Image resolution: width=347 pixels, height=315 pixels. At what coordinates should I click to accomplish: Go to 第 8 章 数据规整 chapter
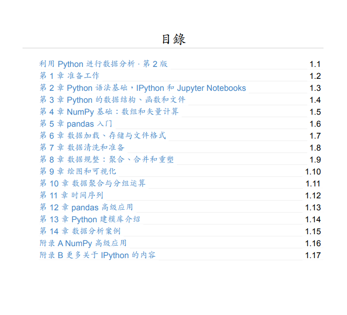pyautogui.click(x=107, y=159)
